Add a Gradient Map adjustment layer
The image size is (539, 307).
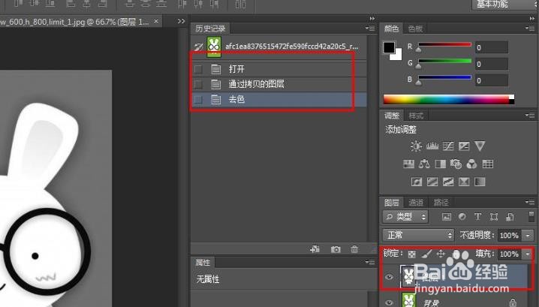coord(480,182)
